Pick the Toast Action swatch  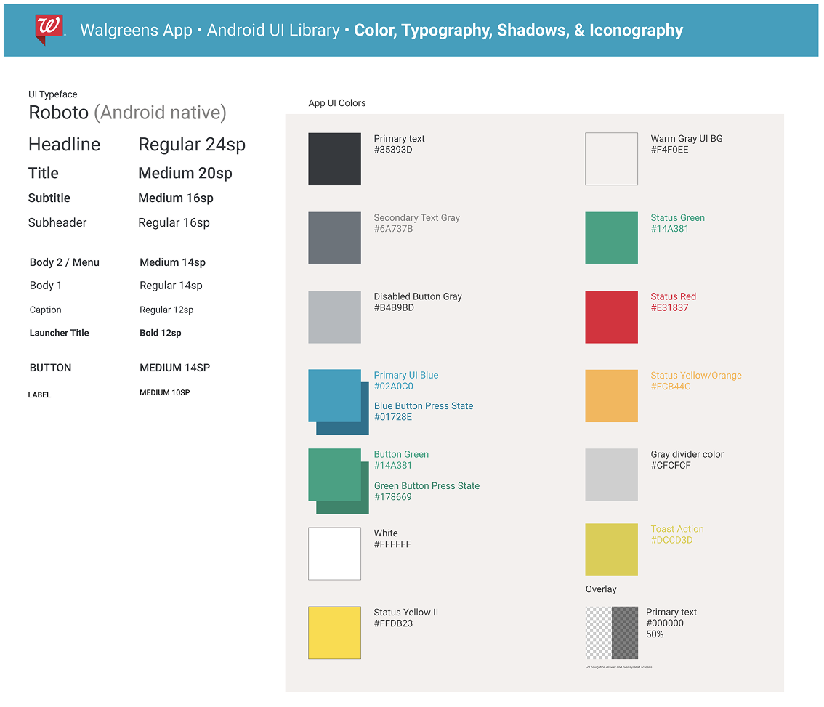point(612,549)
